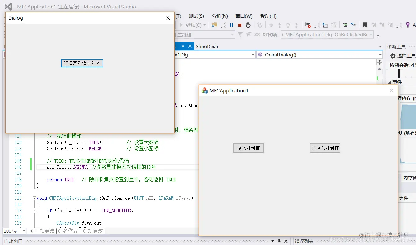
Task: Click the thread filter funnel icon
Action: point(240,35)
